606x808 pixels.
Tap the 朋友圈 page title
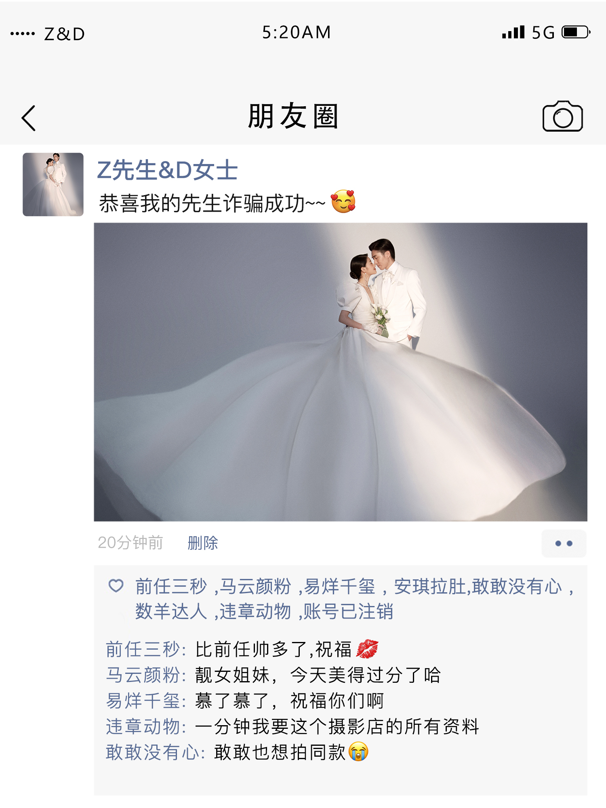pos(293,116)
